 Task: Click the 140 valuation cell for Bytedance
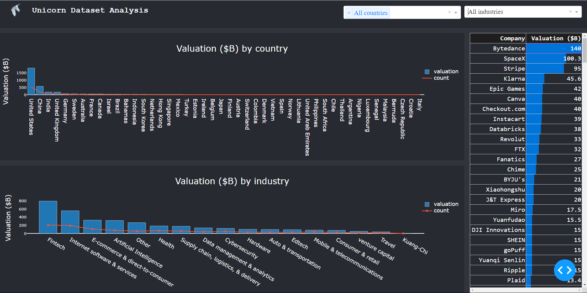(554, 48)
